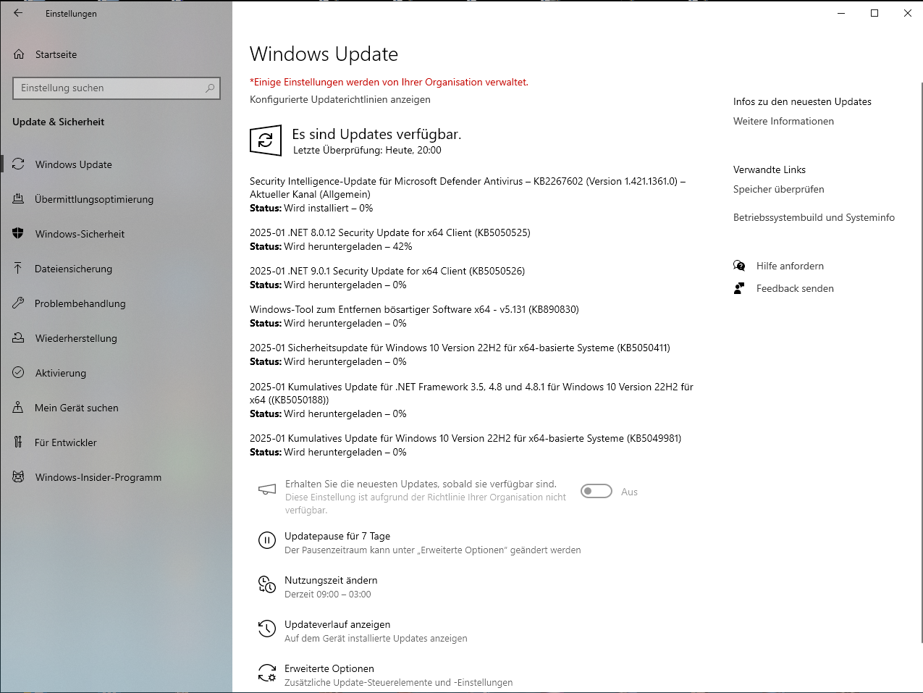
Task: Click the Windows-Insider-Programm cat icon
Action: pos(18,477)
